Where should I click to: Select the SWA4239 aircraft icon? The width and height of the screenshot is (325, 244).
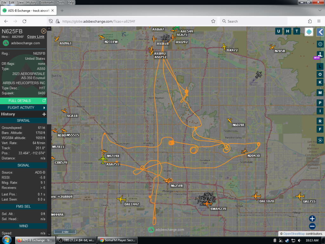point(207,204)
